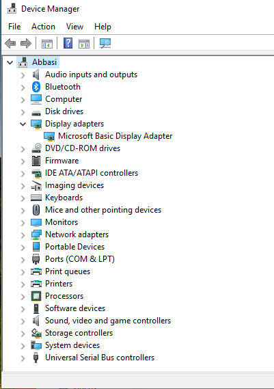Select the Microsoft Basic Display Adapter entry
This screenshot has height=389, width=274.
pos(115,136)
